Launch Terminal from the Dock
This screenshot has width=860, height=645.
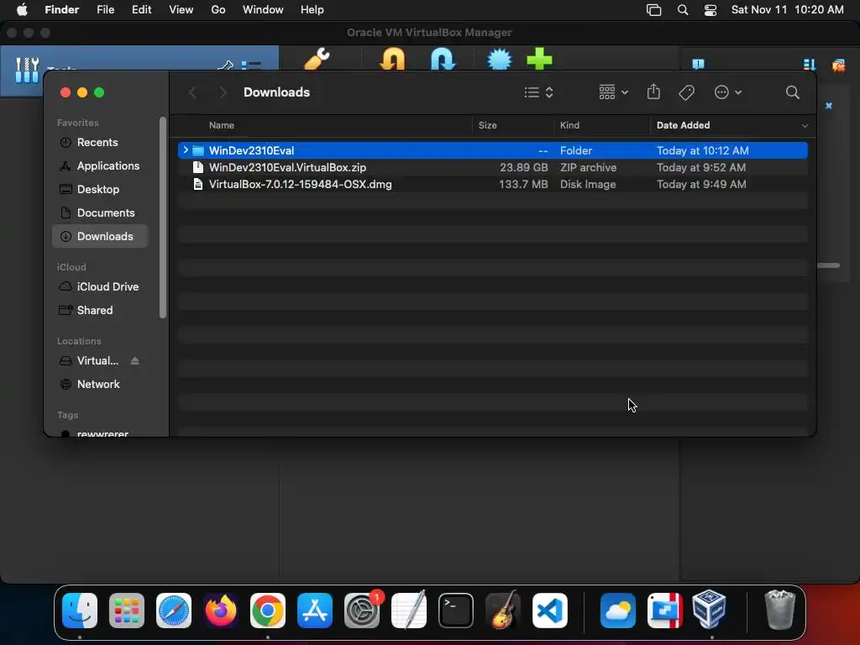456,611
